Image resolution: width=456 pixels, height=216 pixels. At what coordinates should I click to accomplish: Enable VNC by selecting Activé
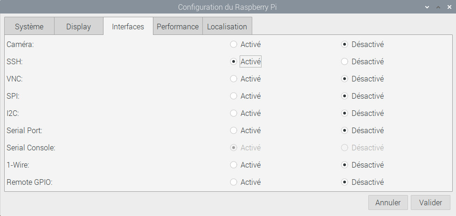pos(234,79)
